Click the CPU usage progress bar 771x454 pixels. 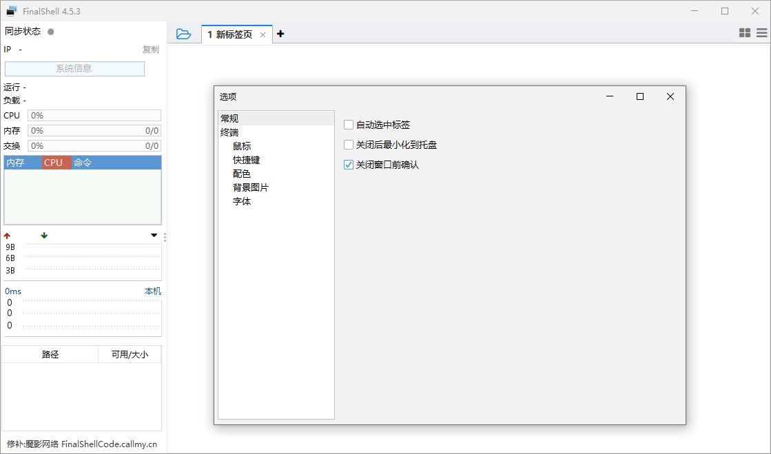click(x=94, y=115)
